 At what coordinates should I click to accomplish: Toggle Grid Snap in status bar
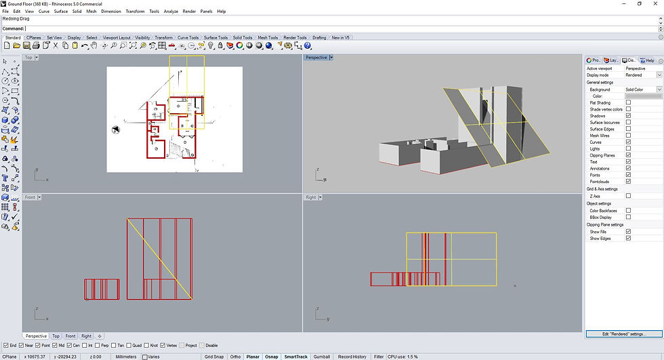(x=214, y=357)
